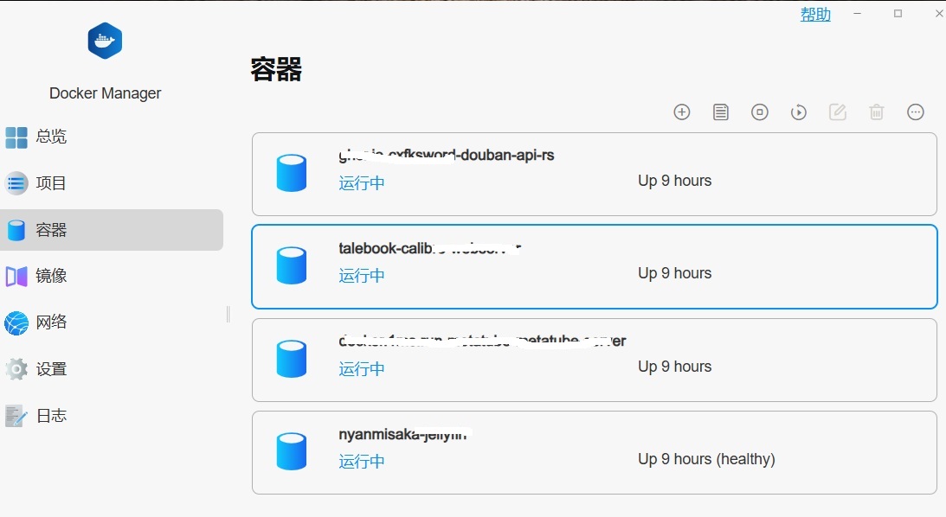Open the container log list icon
The height and width of the screenshot is (517, 946).
720,112
